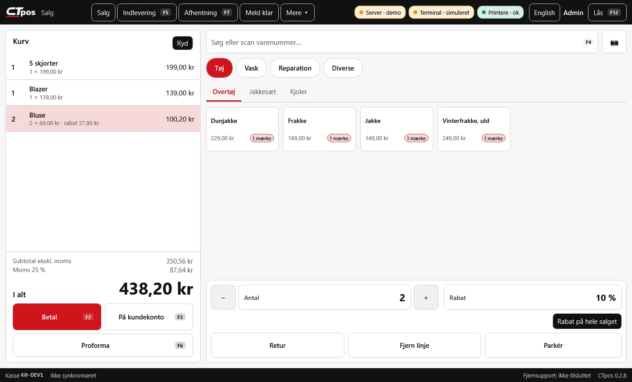Go to Afhentning F7

click(208, 12)
